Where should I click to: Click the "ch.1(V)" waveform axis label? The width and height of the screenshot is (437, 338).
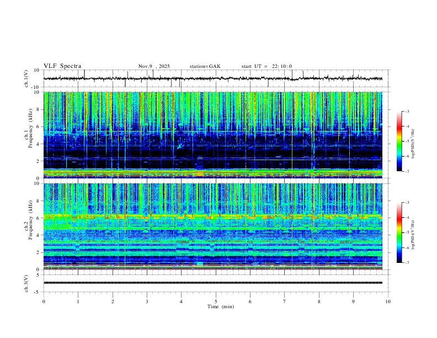[x=26, y=78]
